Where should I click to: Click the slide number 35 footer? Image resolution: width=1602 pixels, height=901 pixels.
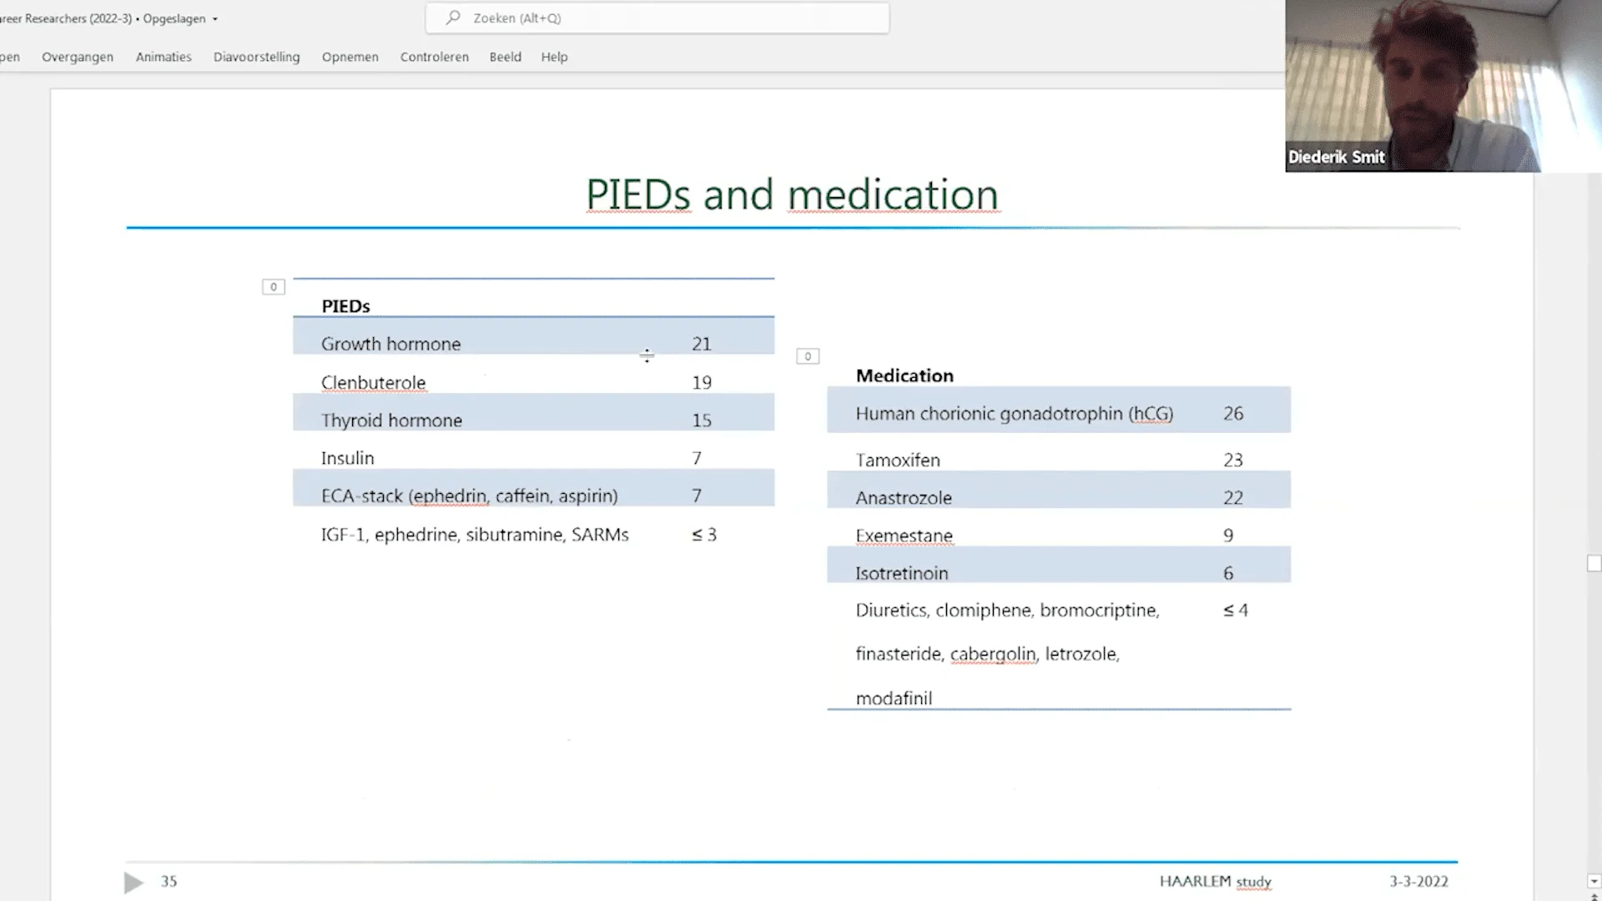169,881
